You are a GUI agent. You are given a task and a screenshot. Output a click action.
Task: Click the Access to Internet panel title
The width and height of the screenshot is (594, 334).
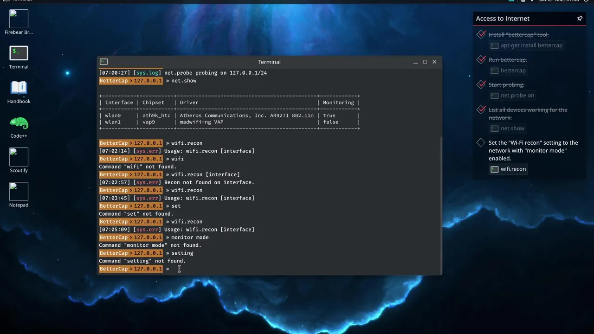click(x=503, y=19)
